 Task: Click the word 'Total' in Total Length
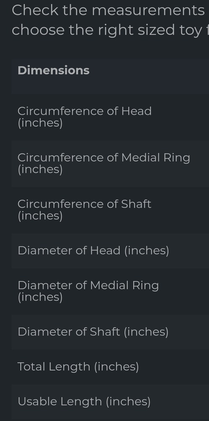(32, 367)
